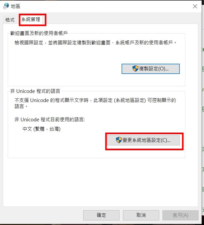Viewport: 204px width, 225px height.
Task: Open 複製設定(O)... dialog
Action: 151,69
